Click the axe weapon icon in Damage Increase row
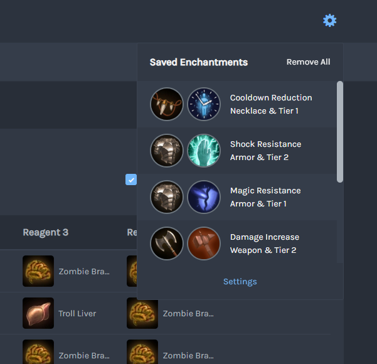 point(167,244)
